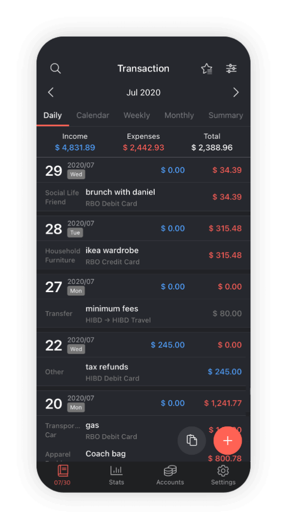Select the 07/30 transactions book icon
The image size is (287, 529).
63,470
